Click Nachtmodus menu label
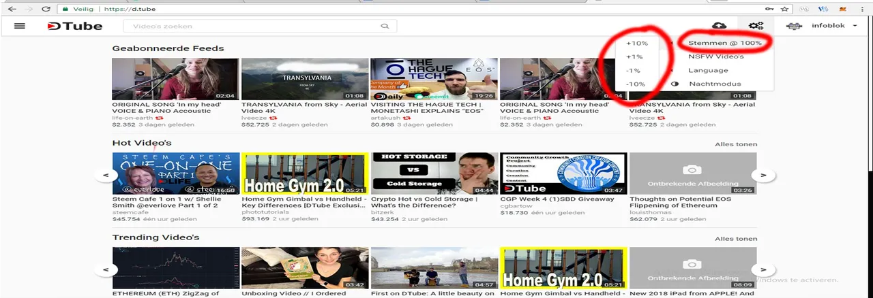The width and height of the screenshot is (873, 298). click(x=715, y=84)
